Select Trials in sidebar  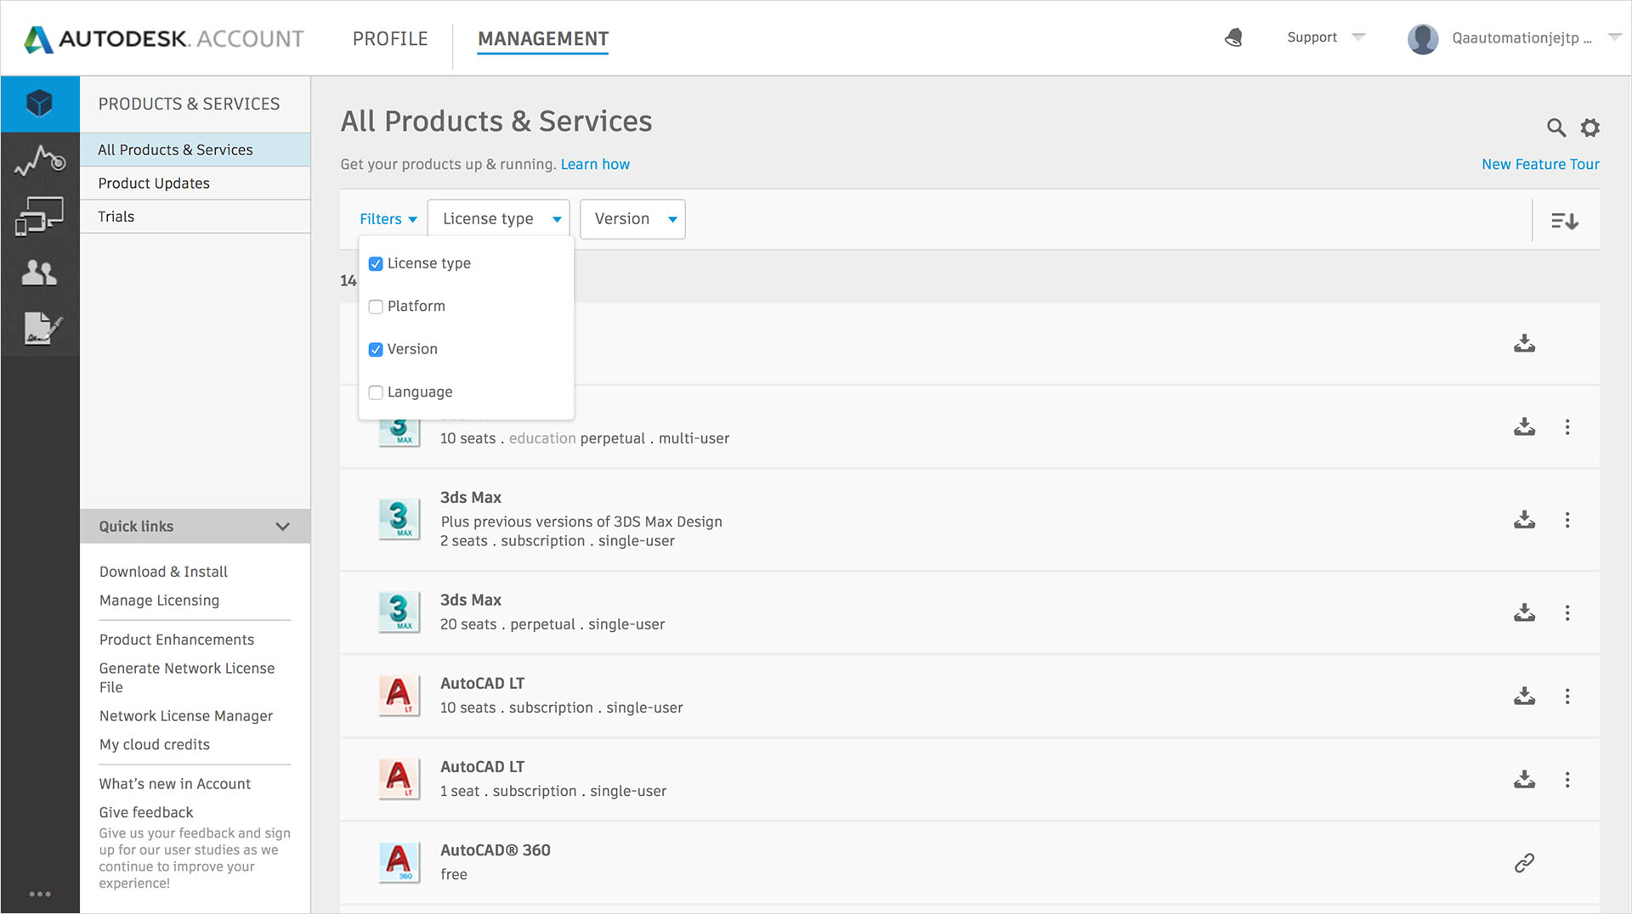[195, 217]
